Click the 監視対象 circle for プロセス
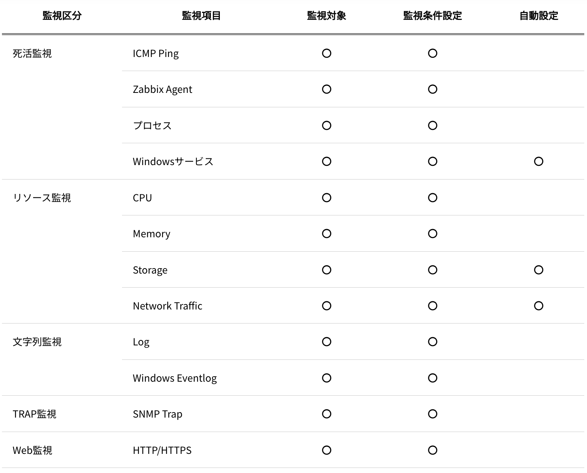The image size is (587, 473). point(327,126)
